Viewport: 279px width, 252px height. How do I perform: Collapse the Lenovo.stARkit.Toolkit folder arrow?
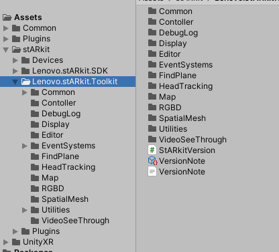pos(15,82)
